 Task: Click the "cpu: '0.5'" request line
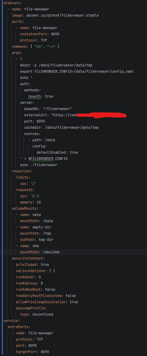[x=30, y=196]
